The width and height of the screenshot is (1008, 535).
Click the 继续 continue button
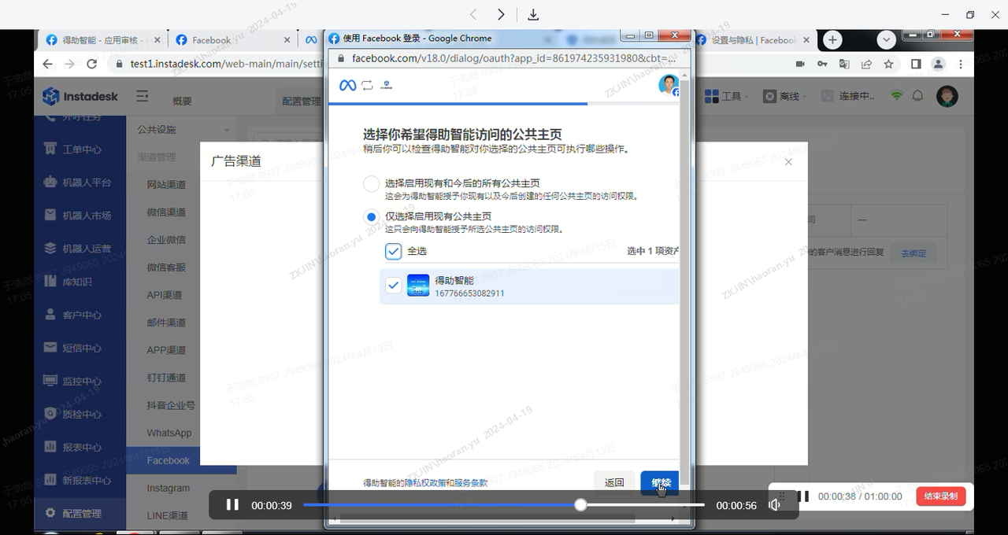(x=660, y=482)
